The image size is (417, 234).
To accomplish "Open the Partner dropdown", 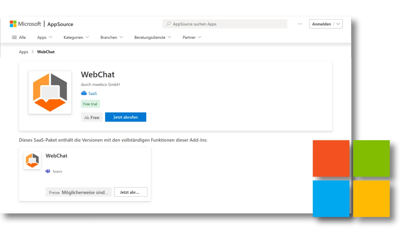I will pos(192,37).
